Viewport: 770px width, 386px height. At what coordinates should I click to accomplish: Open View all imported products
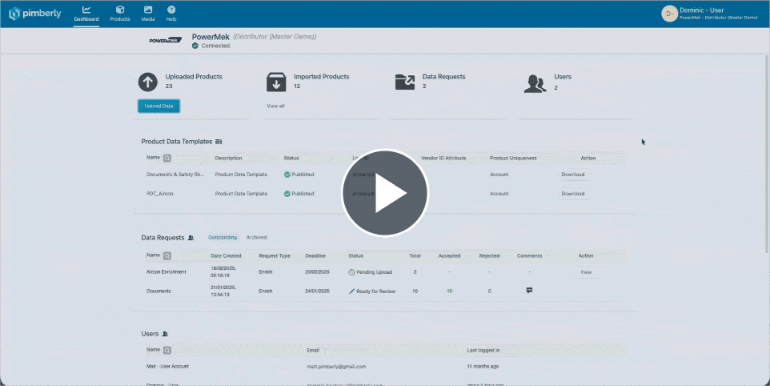275,106
